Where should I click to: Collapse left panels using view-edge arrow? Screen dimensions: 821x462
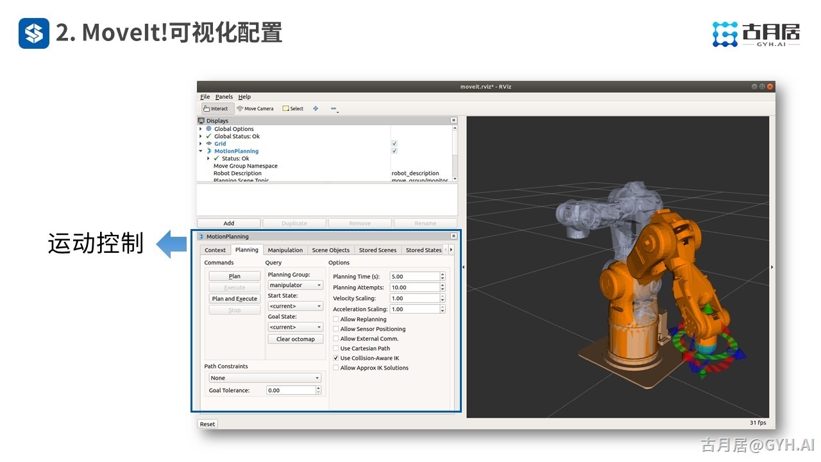[463, 266]
